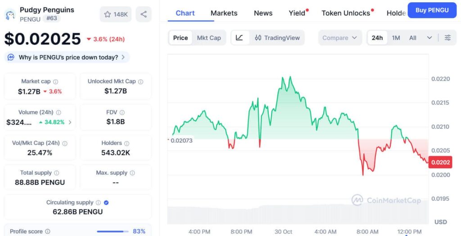Click the FDV info icon
Screen dimensions: 461x236
(122, 113)
